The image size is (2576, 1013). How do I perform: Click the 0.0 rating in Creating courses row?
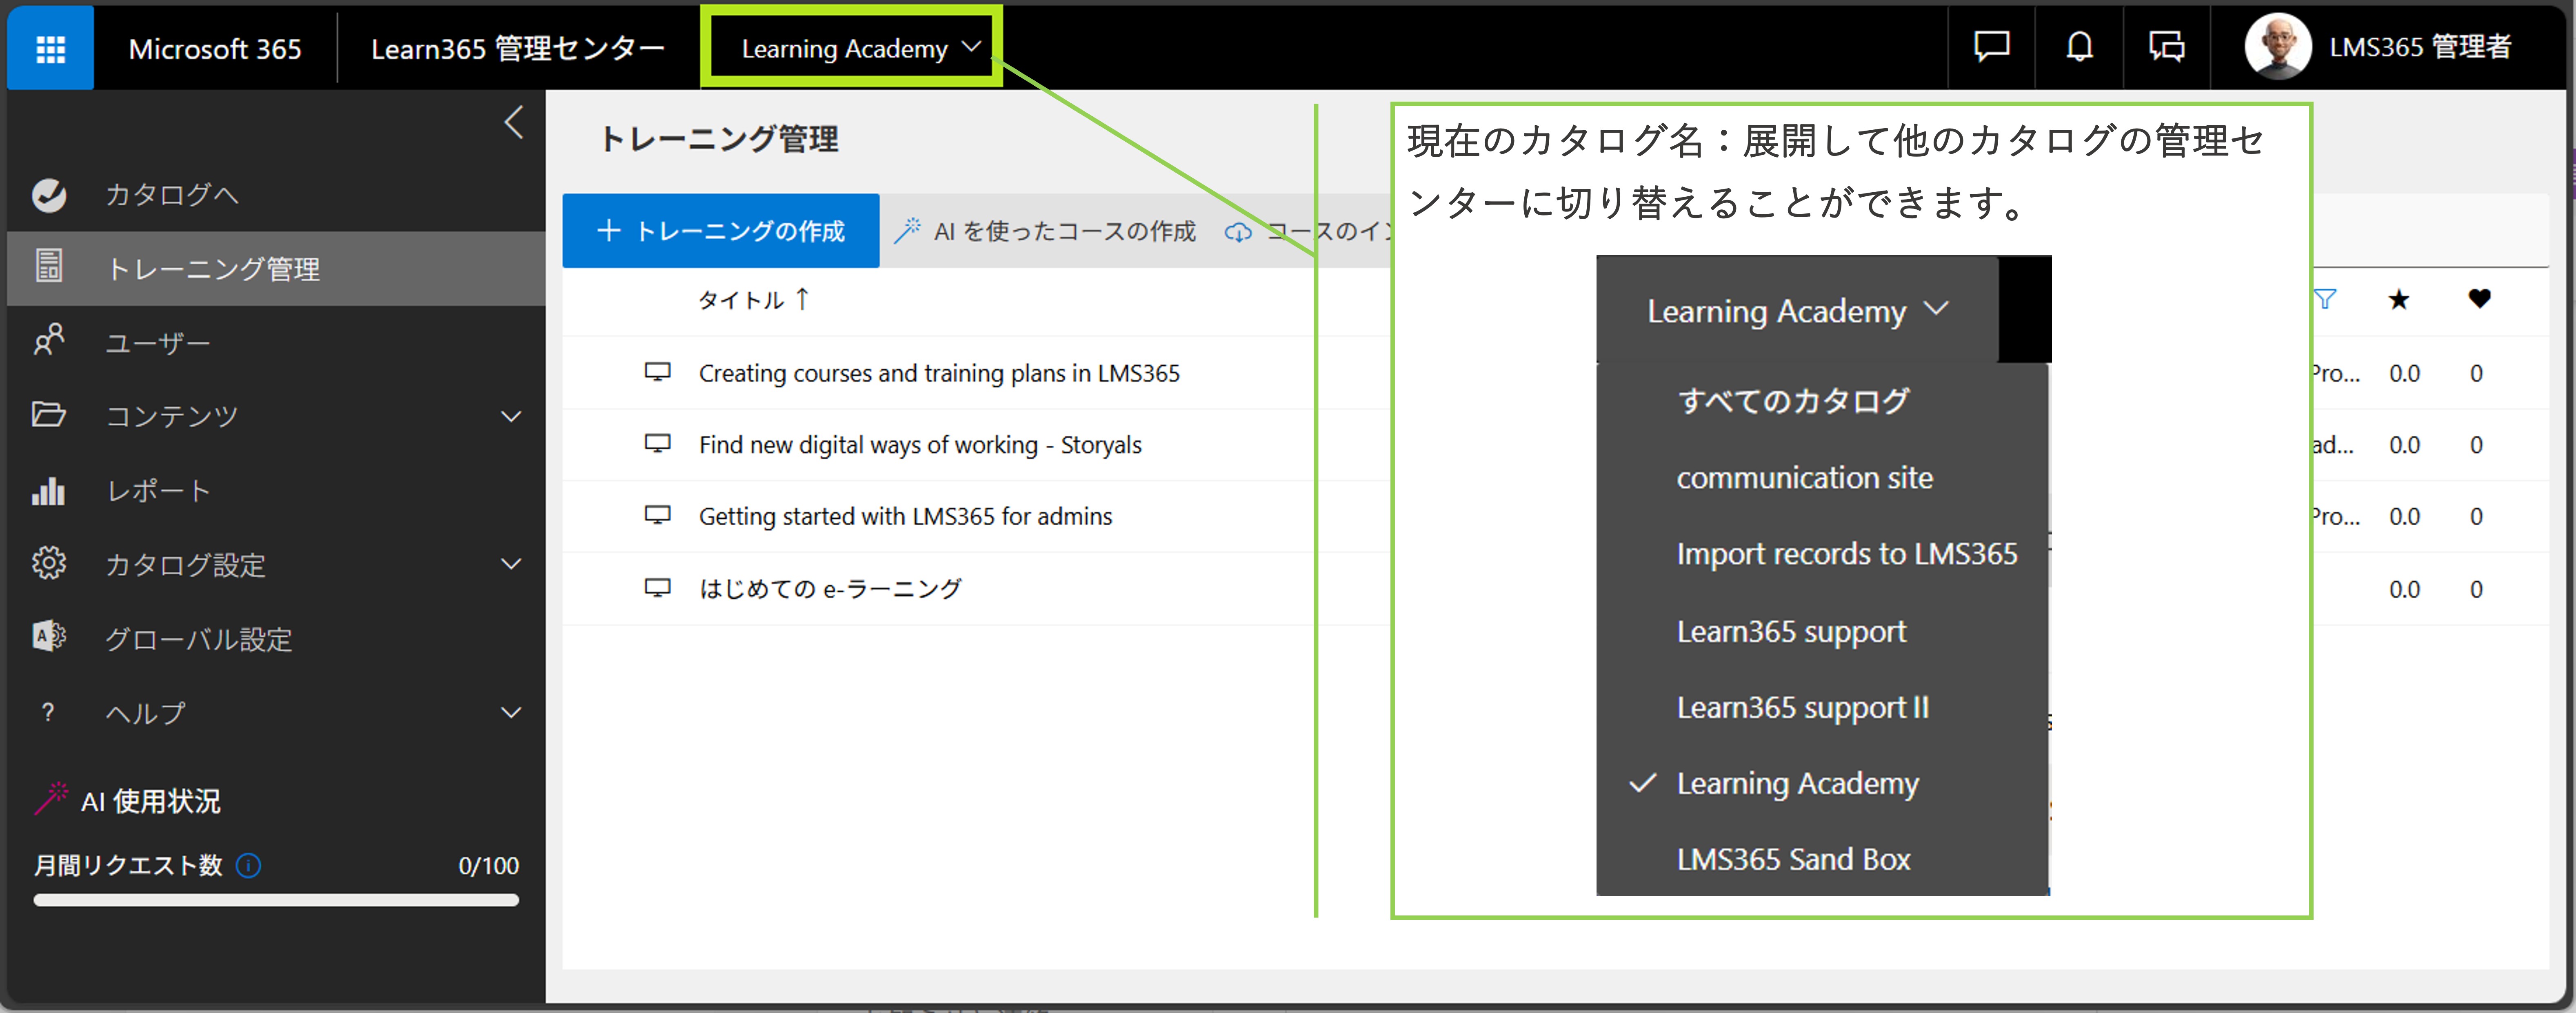click(2404, 373)
